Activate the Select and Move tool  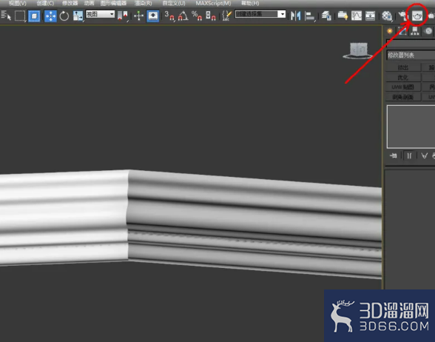point(50,16)
